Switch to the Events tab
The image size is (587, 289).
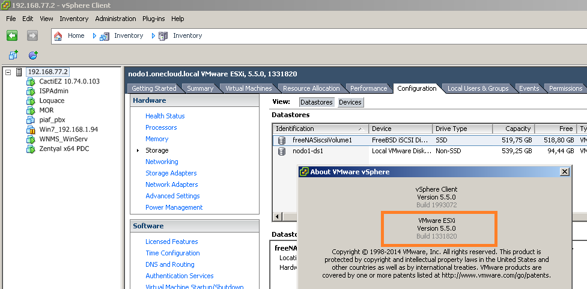coord(529,88)
